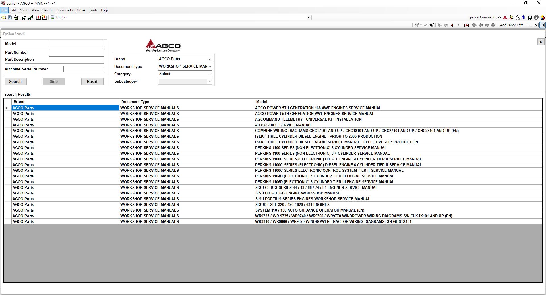Select SISU FORTIUS SERIES ENGINES WORKSHOP row
The width and height of the screenshot is (546, 295).
pos(273,199)
